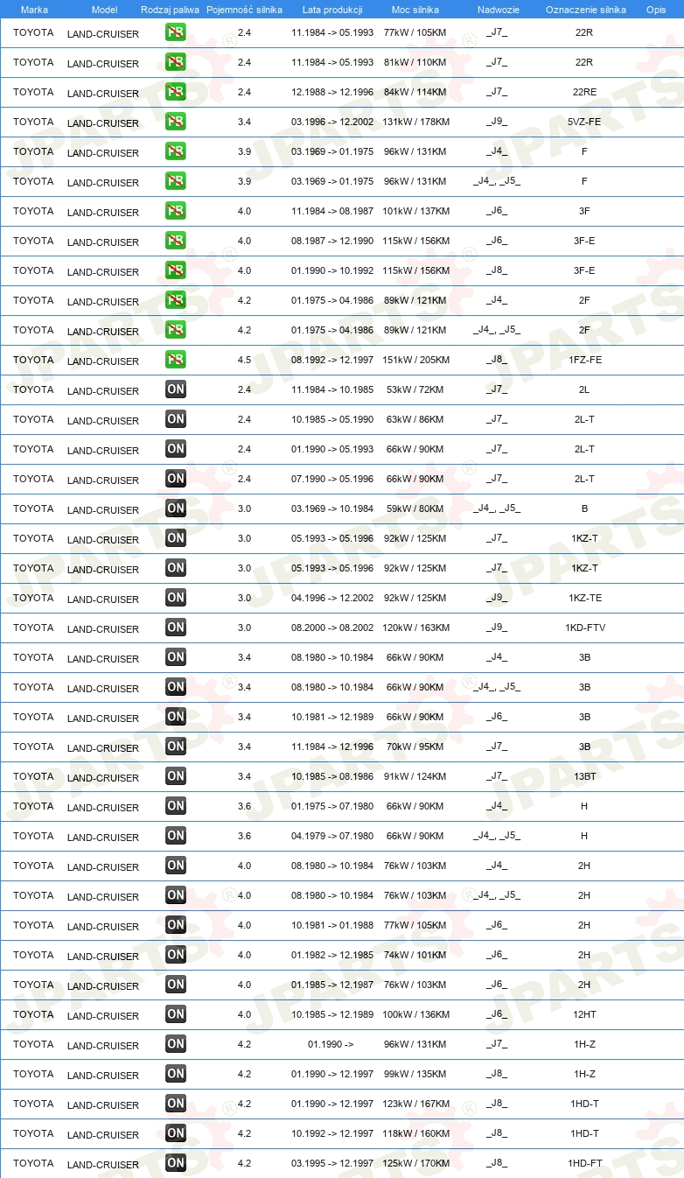
Task: Click the diesel ON icon in the 12HT row
Action: point(176,1014)
